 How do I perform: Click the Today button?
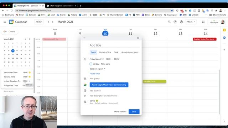pyautogui.click(x=39, y=22)
